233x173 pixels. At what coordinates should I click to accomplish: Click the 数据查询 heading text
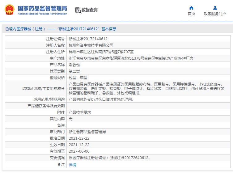(89, 10)
